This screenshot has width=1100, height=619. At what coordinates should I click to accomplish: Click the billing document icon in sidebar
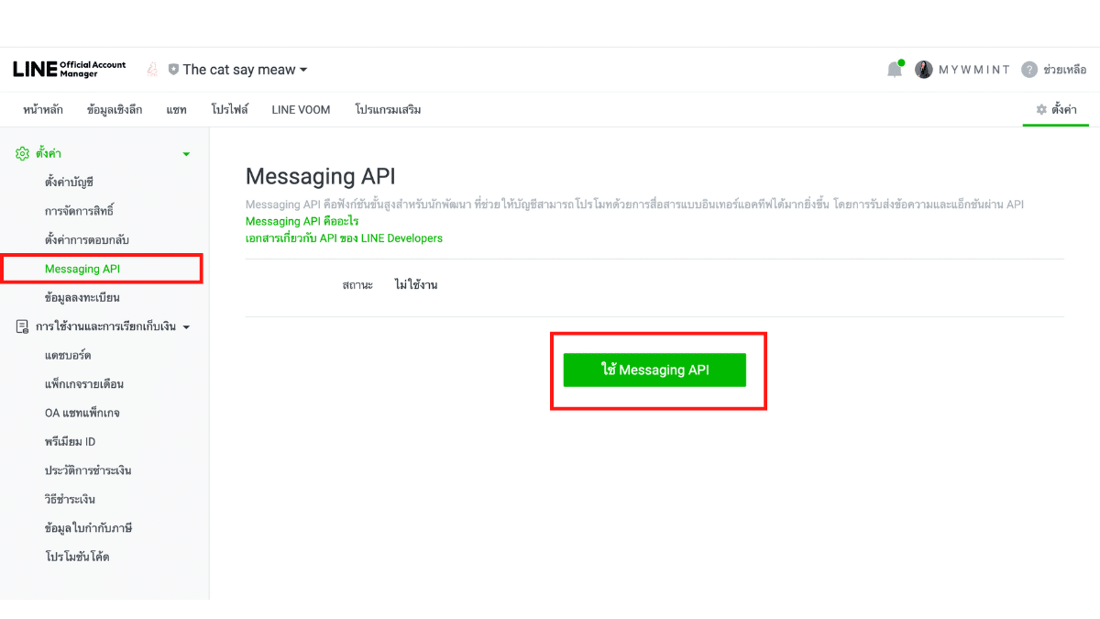tap(23, 326)
